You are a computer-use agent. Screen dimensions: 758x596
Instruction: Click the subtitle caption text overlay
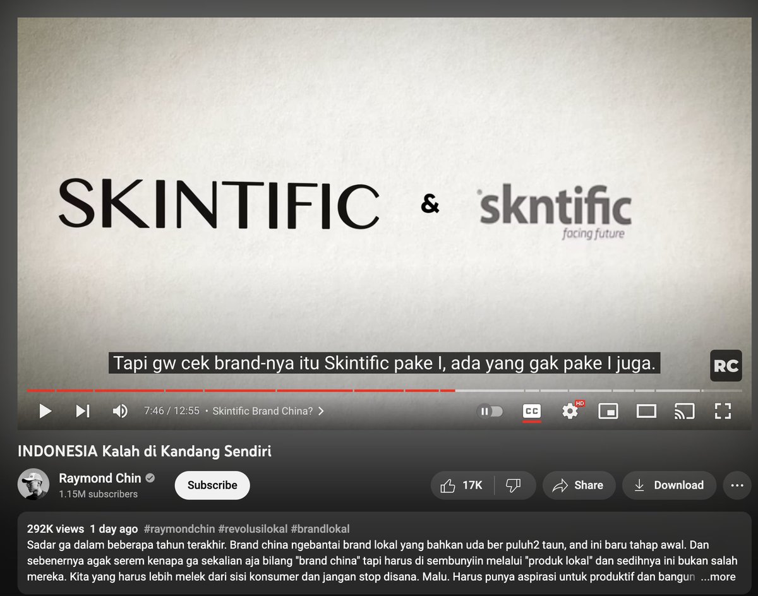384,363
